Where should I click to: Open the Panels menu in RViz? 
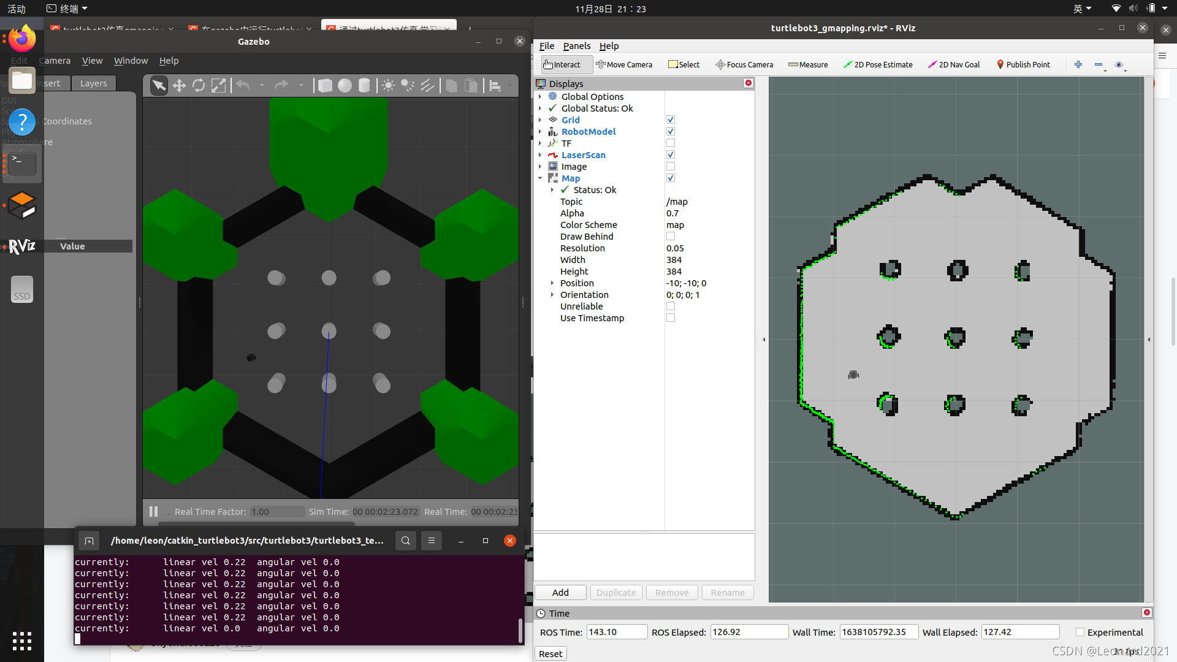tap(576, 46)
